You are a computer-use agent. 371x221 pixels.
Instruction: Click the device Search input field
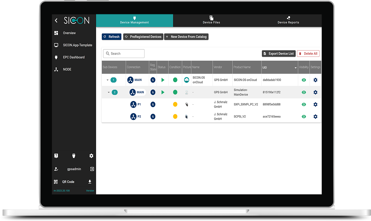tap(124, 54)
